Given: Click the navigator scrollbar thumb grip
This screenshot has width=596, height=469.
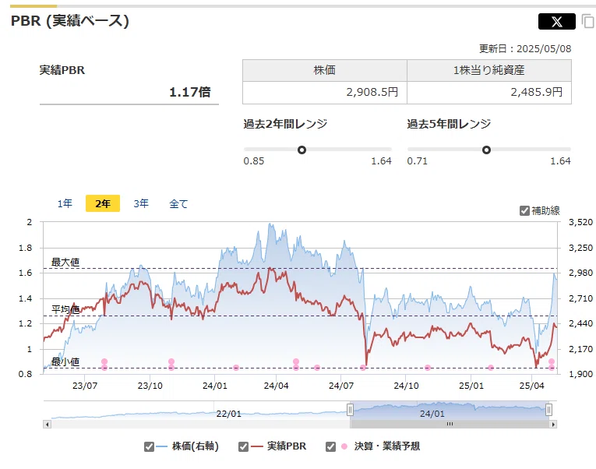Looking at the screenshot, I should pos(450,424).
